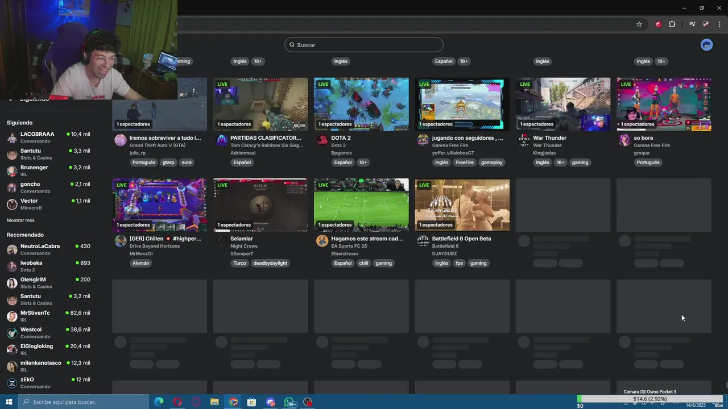Open 'jugando con seguidores' stream title

coord(468,138)
